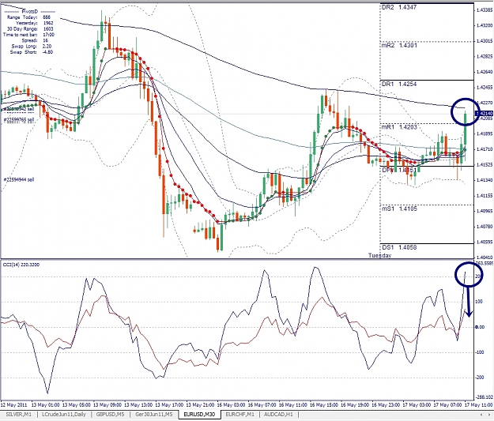The image size is (494, 421).
Task: Open the LCrudeJun11,Daily chart tab
Action: tap(64, 415)
